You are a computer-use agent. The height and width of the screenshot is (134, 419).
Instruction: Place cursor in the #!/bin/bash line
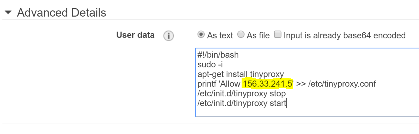click(218, 55)
